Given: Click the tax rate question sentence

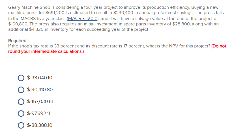Looking at the screenshot, I should pos(109,46).
